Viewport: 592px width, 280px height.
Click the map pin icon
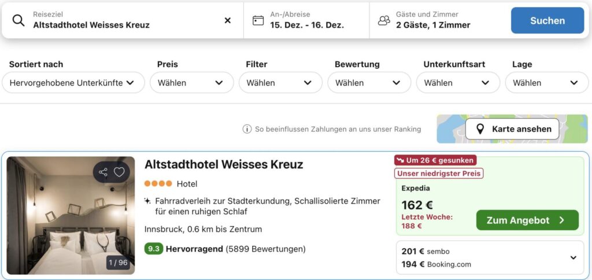(x=480, y=129)
